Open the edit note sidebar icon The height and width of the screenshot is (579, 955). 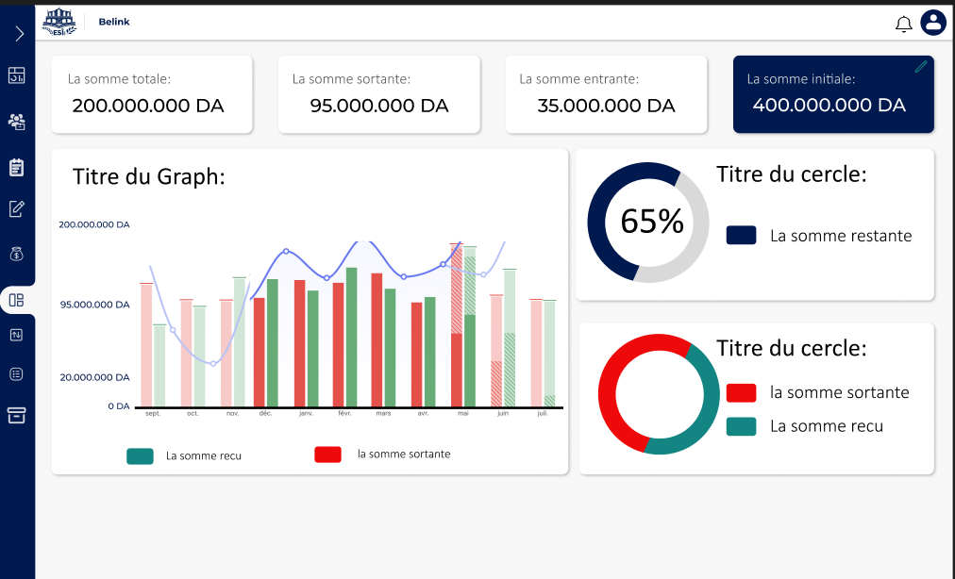(17, 208)
